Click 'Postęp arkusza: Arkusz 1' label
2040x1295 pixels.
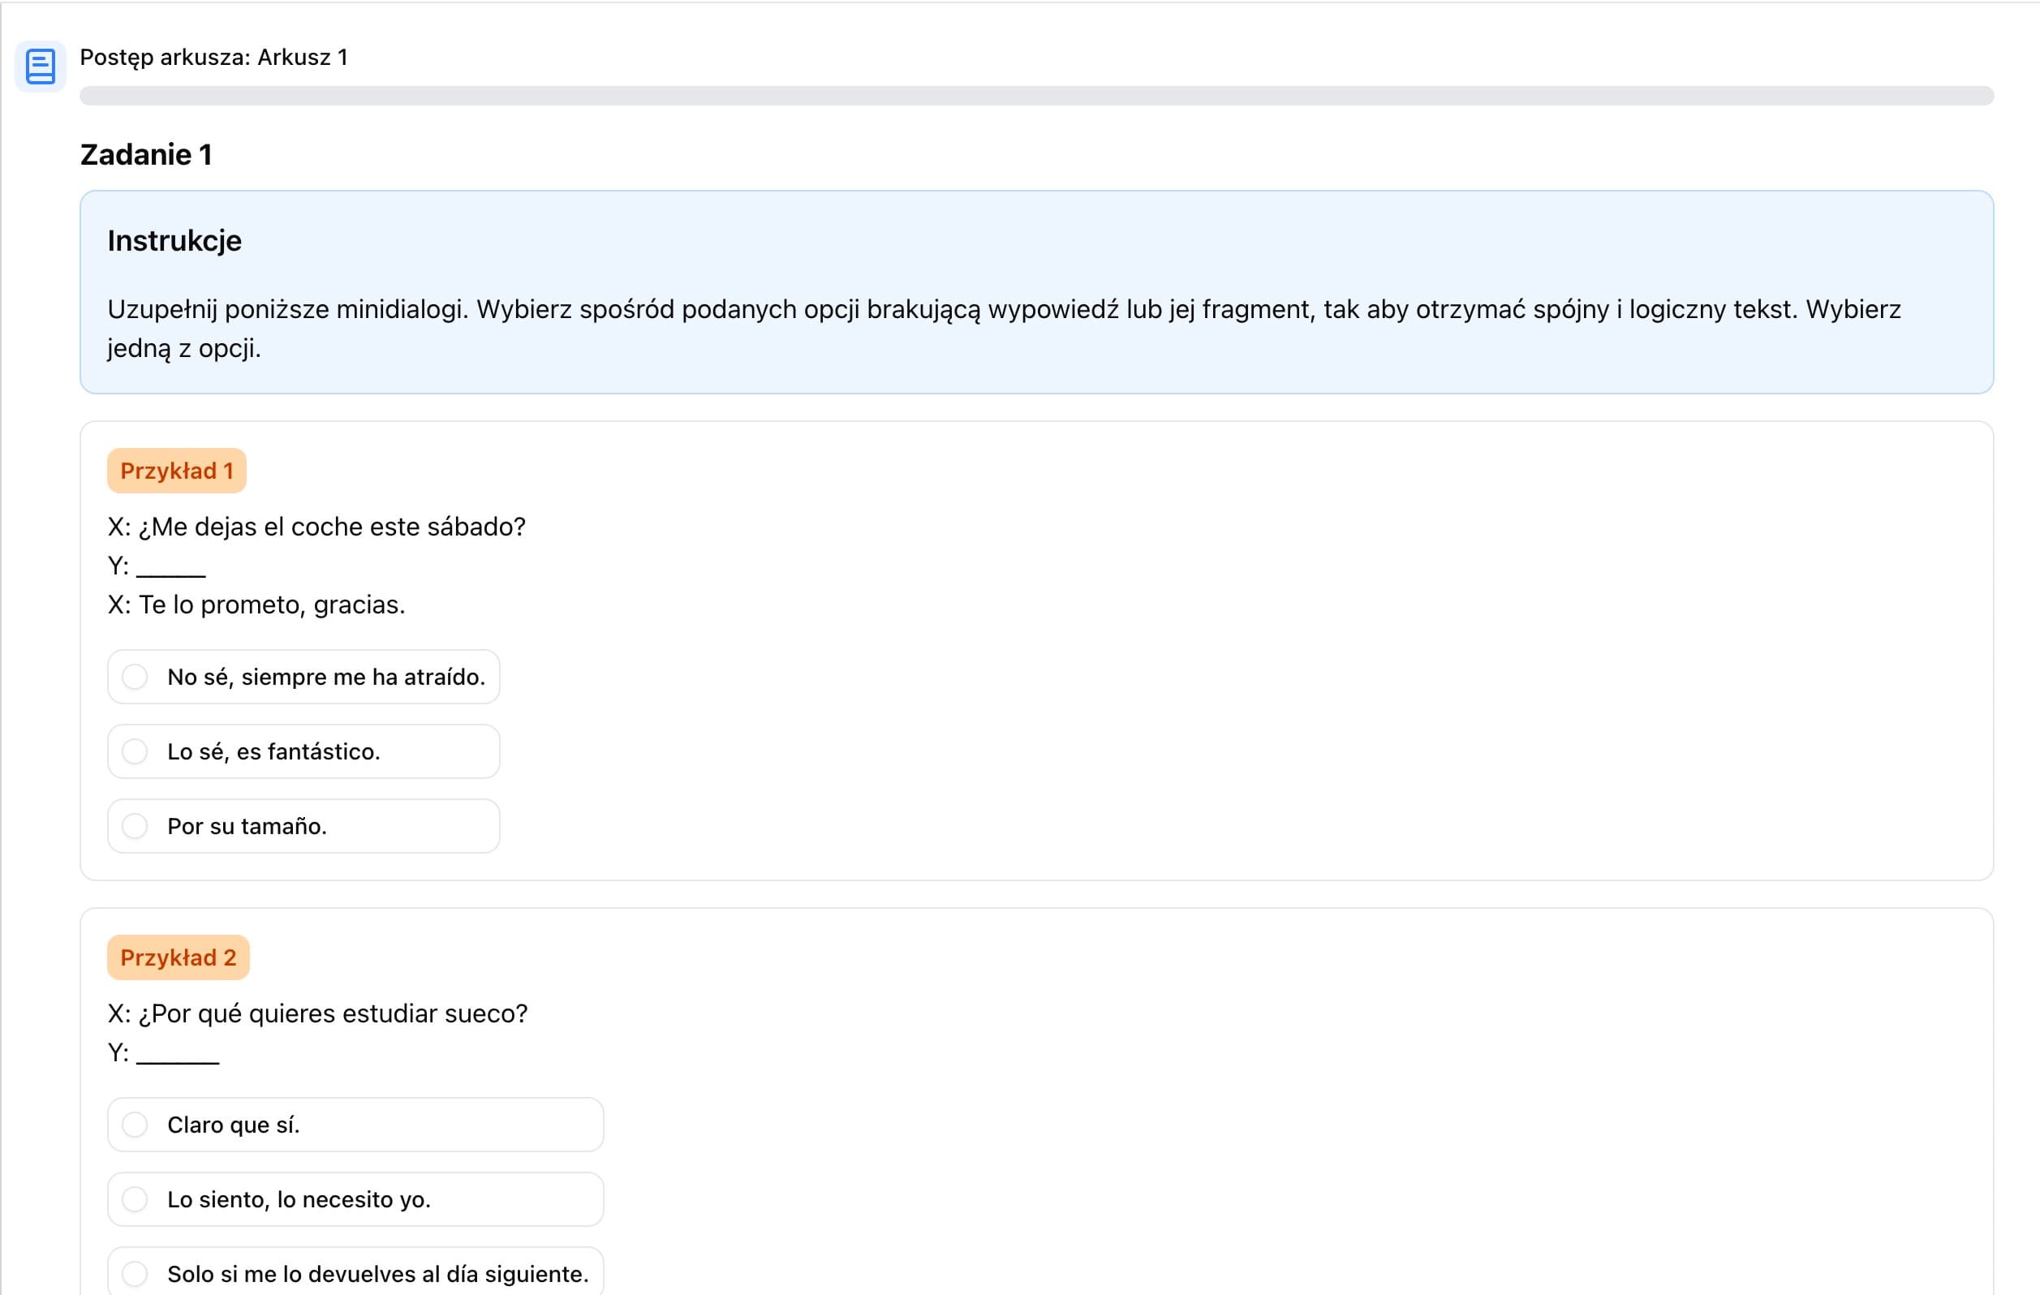pyautogui.click(x=213, y=58)
